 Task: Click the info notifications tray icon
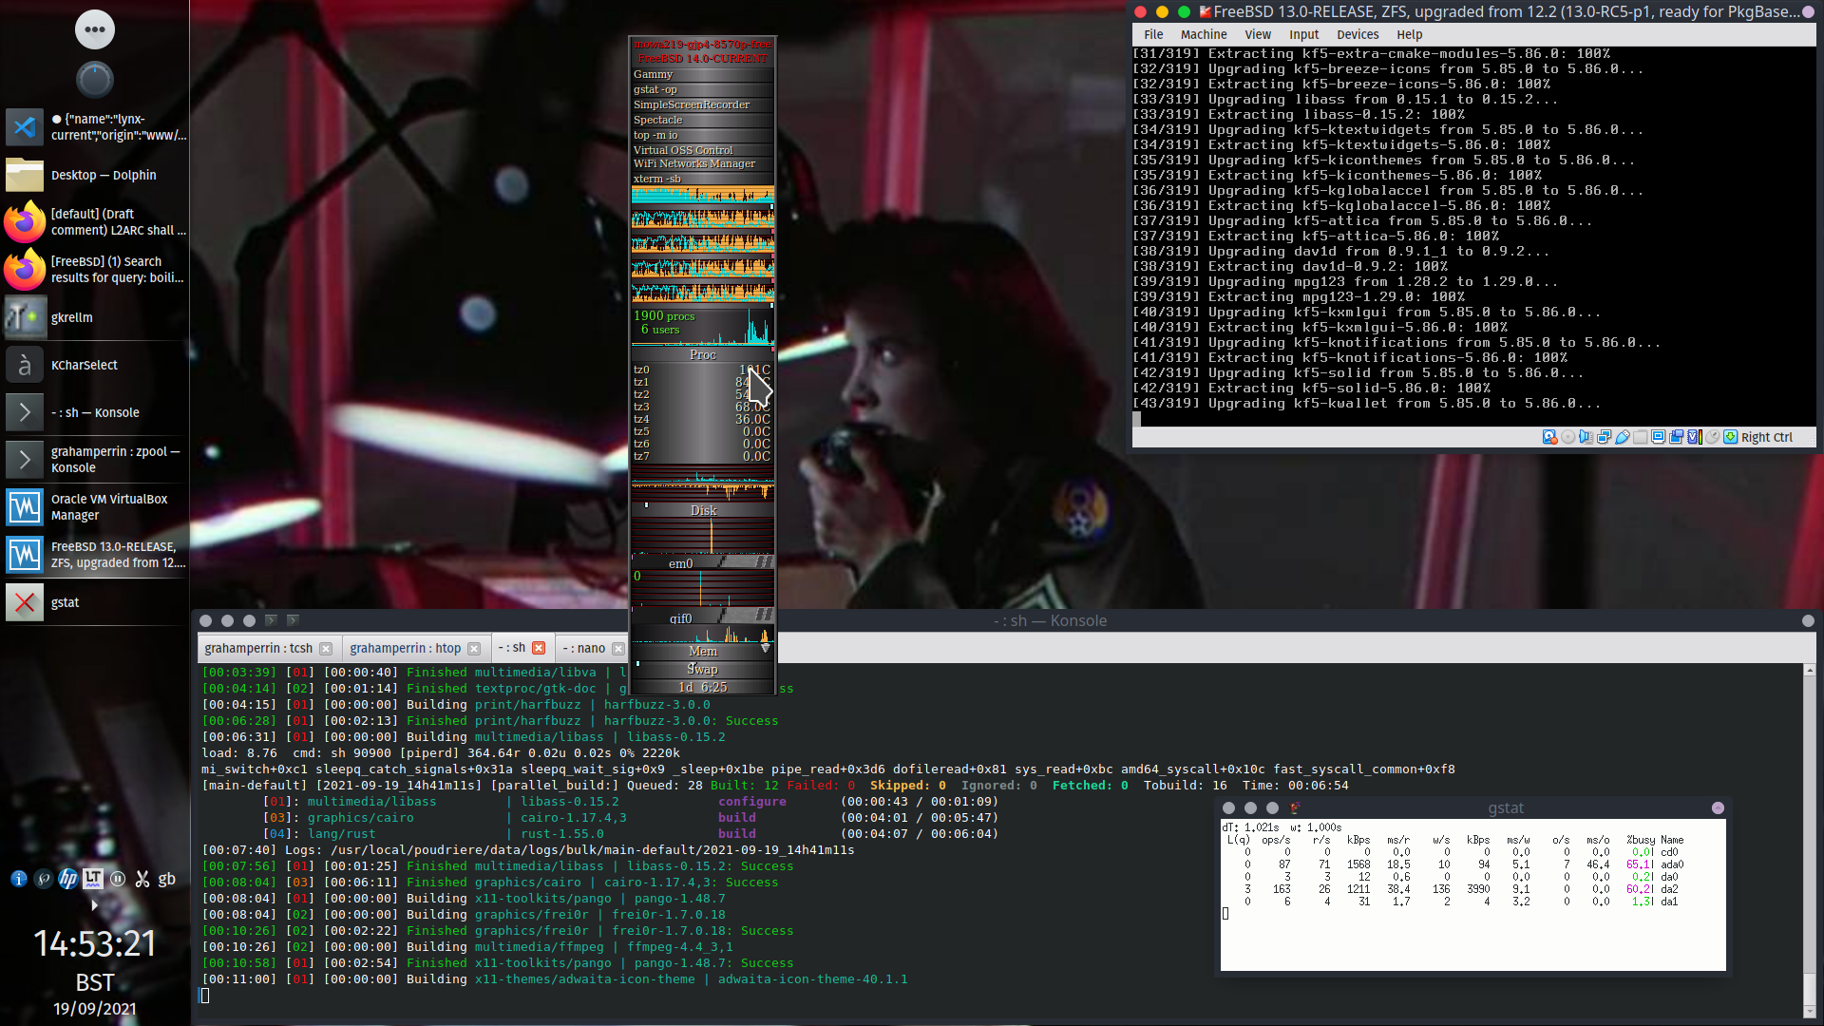click(x=18, y=879)
